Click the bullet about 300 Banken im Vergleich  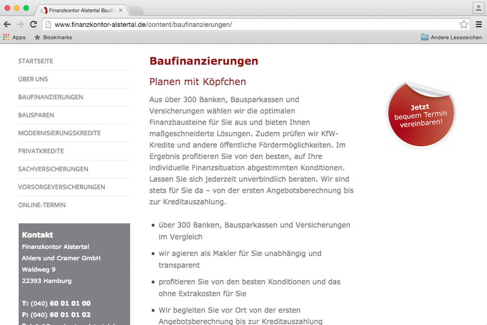click(254, 231)
